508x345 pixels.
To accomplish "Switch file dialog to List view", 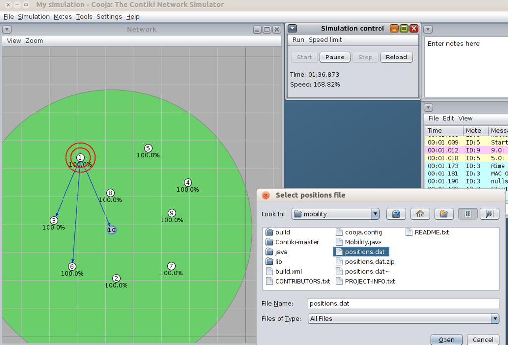I will click(468, 214).
